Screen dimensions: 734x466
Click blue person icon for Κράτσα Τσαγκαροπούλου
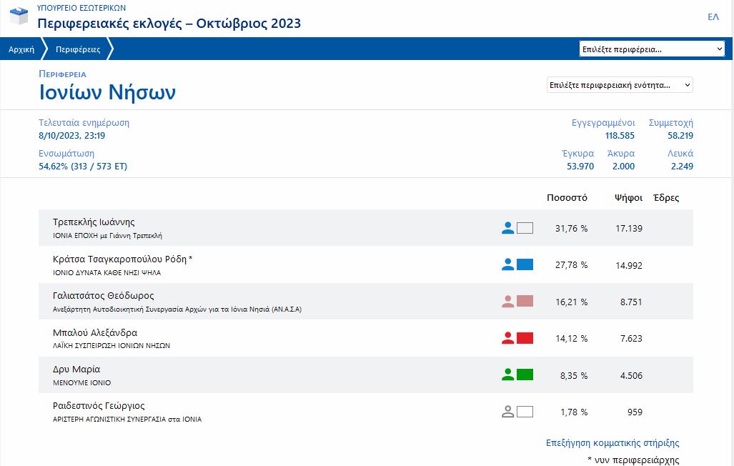tap(507, 264)
